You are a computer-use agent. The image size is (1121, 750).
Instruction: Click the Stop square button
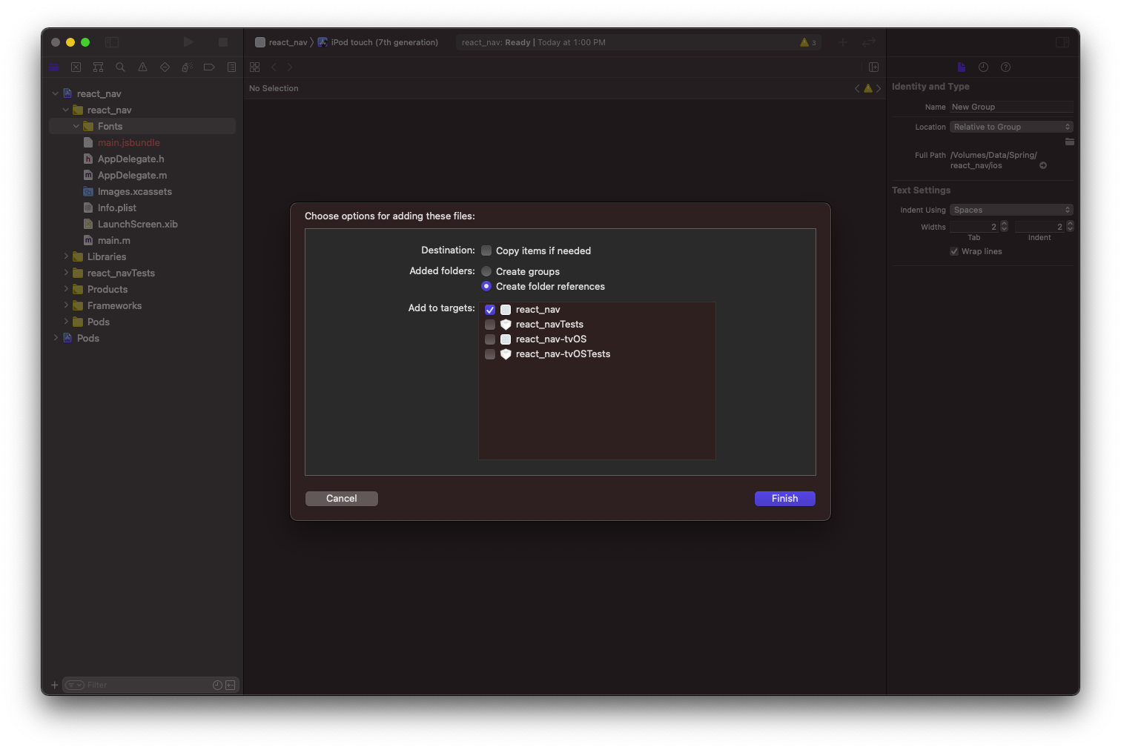223,42
